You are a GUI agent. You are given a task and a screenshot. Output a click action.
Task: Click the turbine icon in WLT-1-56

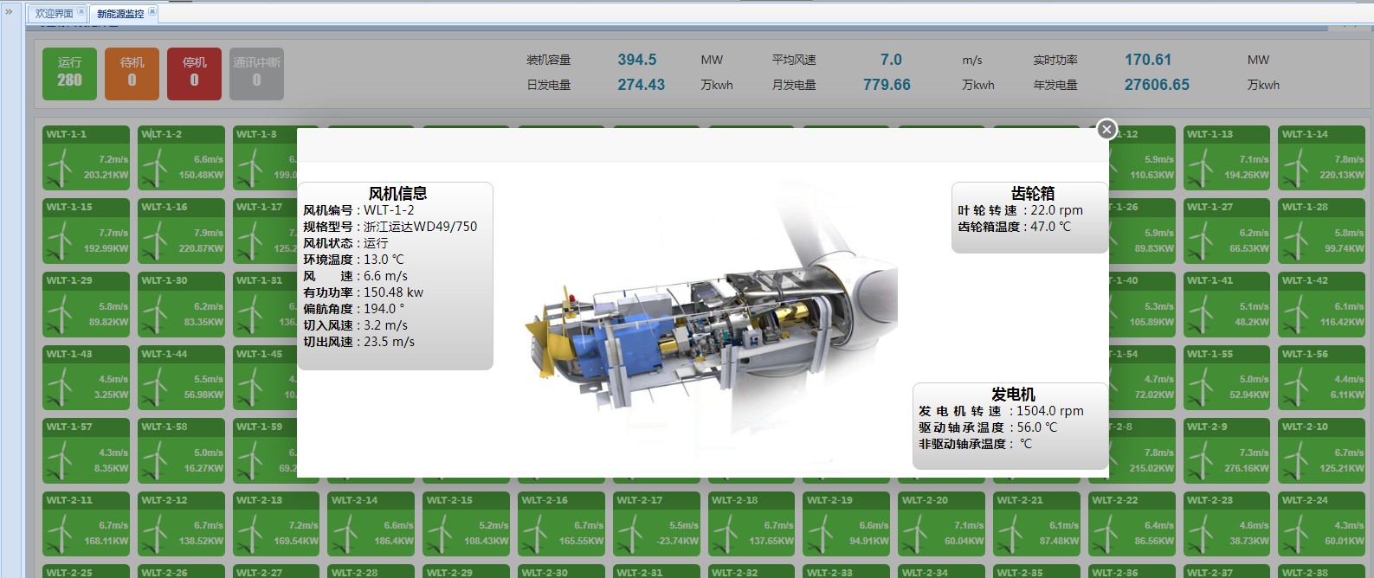coord(1295,387)
